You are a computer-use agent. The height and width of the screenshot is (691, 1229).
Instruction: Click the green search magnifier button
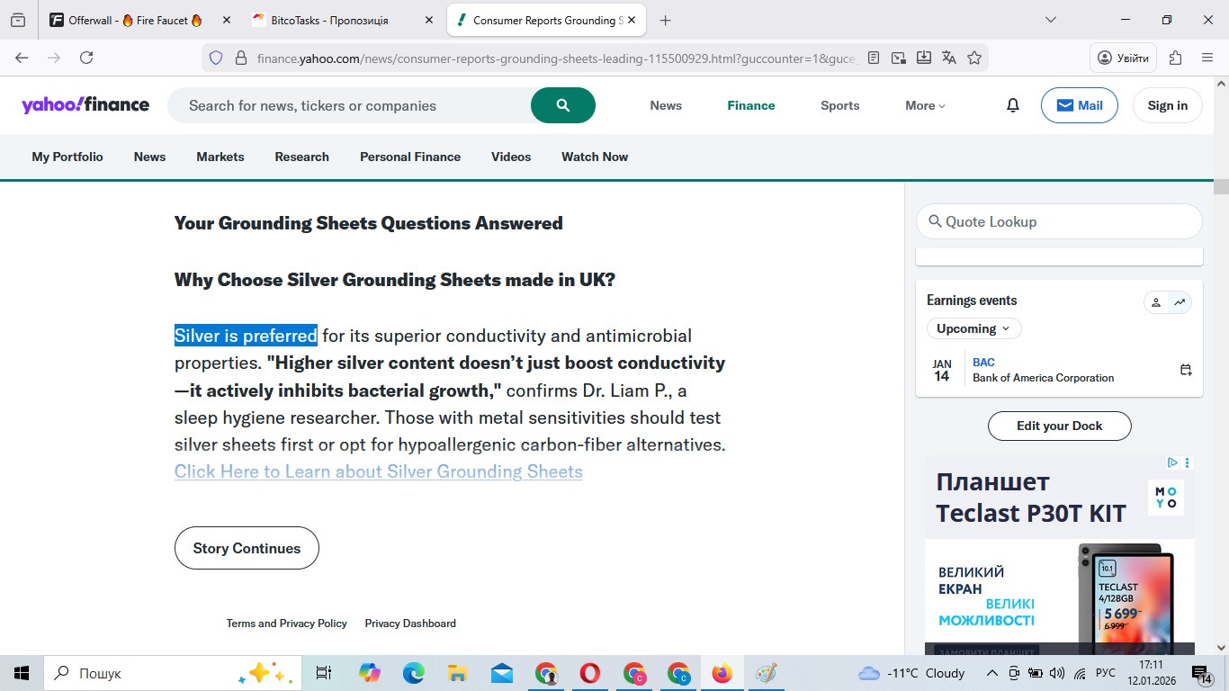pos(563,105)
